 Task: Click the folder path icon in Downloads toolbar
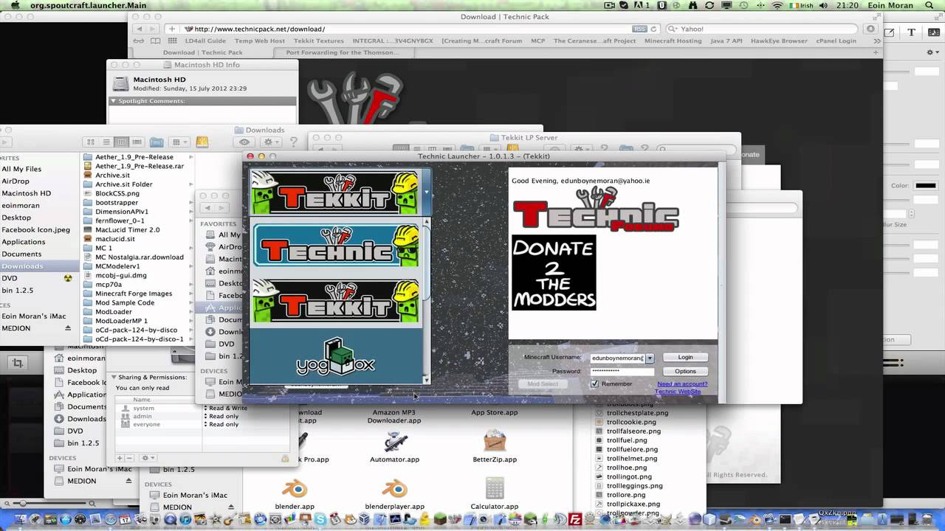point(157,142)
